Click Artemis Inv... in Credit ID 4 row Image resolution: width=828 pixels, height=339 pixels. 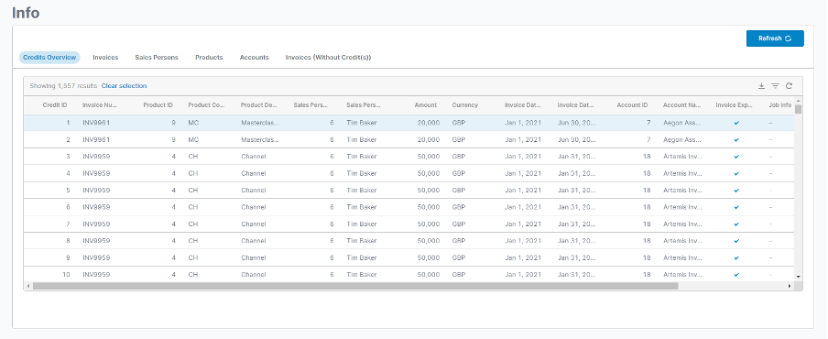click(682, 173)
